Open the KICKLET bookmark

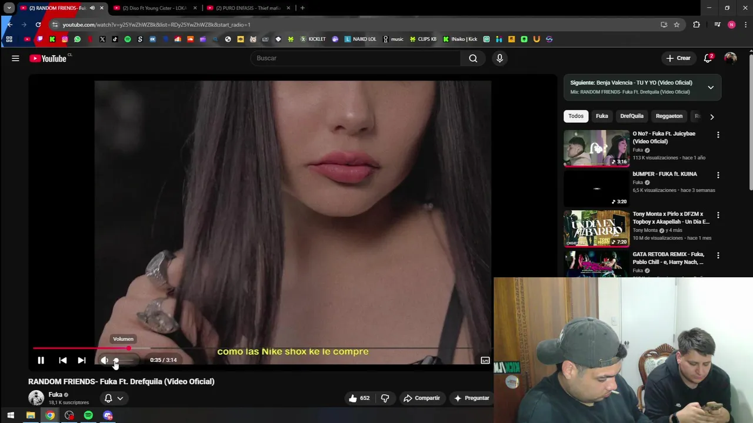(x=313, y=39)
